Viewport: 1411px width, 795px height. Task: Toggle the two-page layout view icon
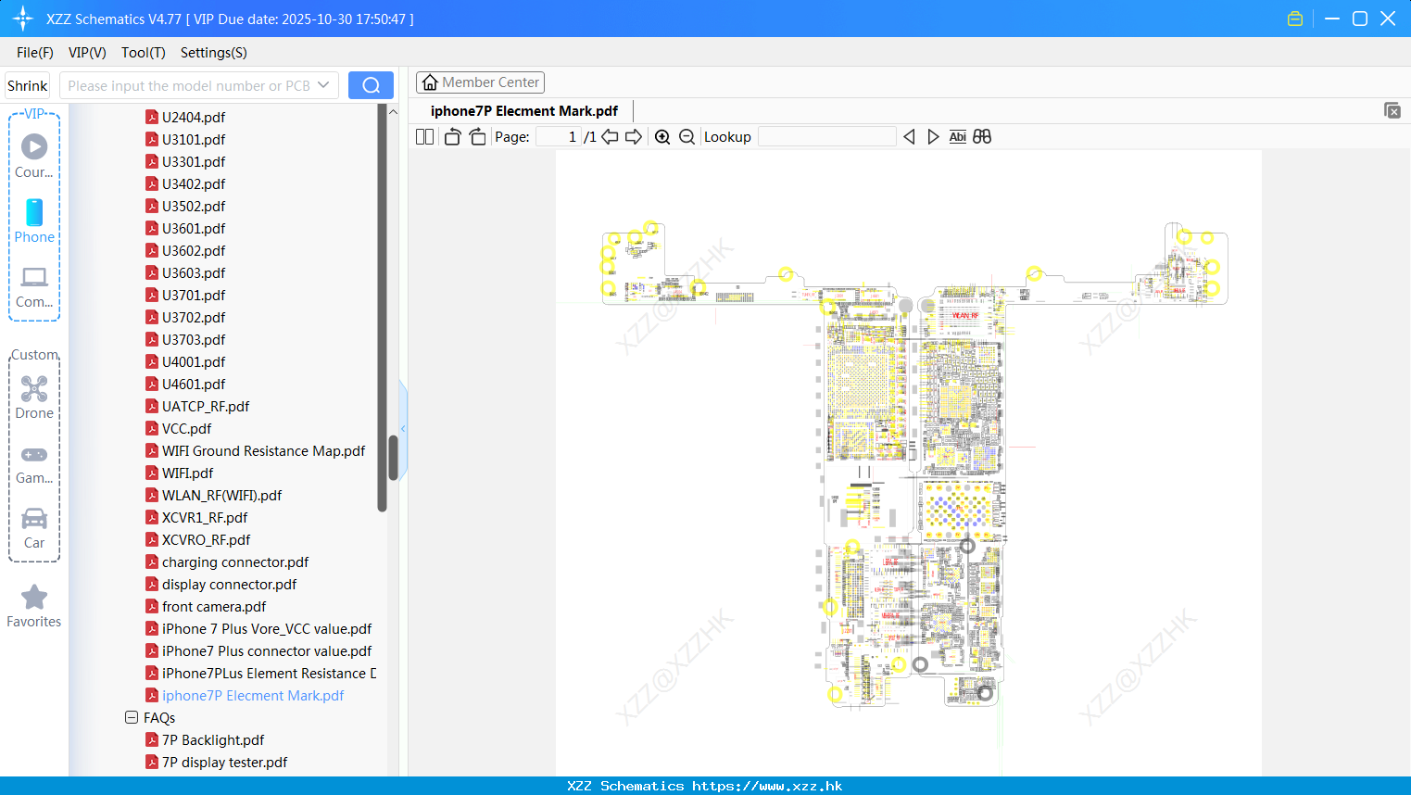[x=425, y=137]
